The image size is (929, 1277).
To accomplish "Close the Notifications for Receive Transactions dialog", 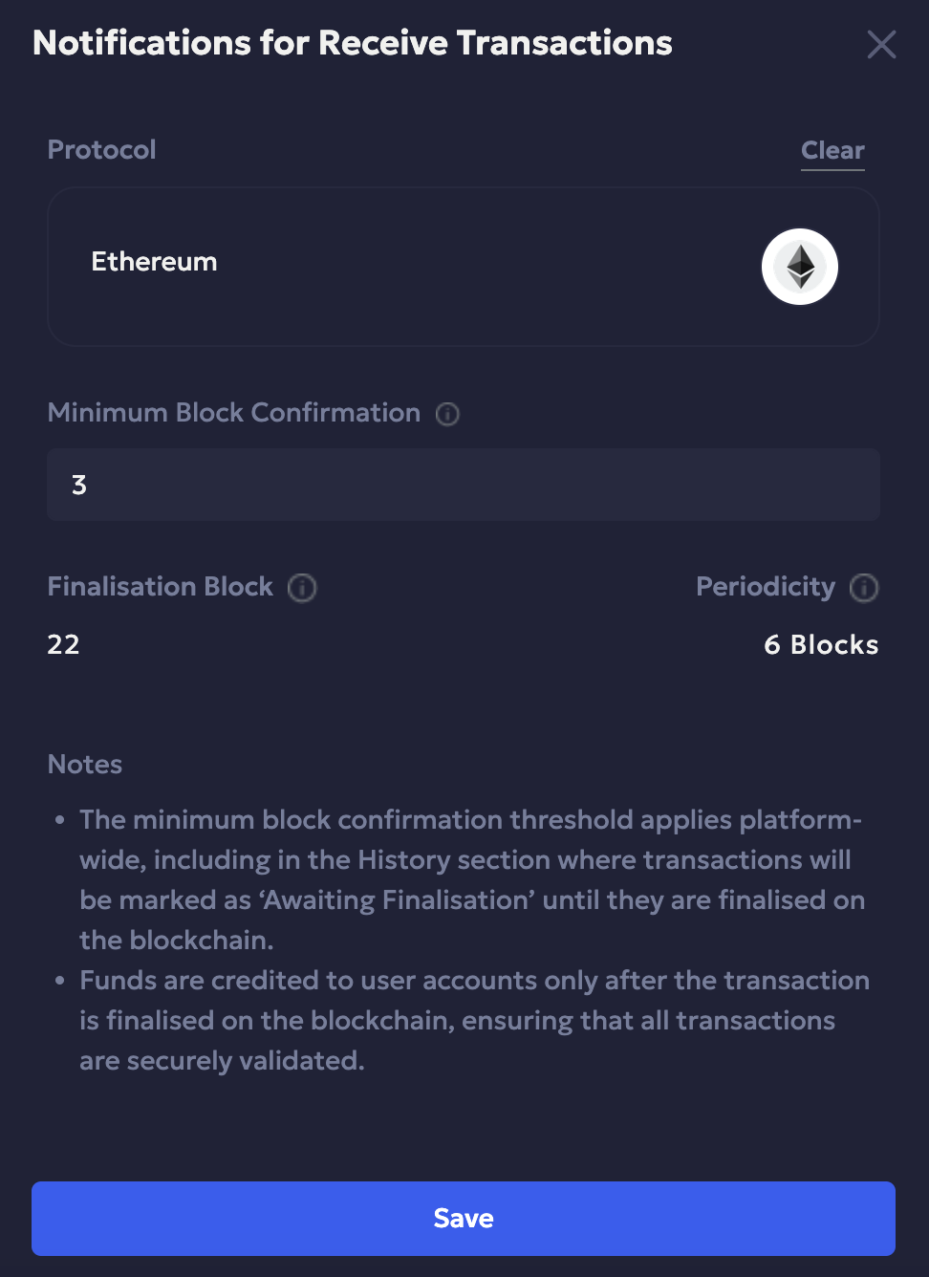I will click(x=881, y=44).
